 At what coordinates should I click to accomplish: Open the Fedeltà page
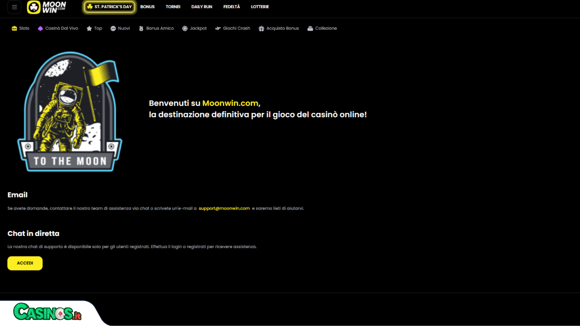point(232,7)
